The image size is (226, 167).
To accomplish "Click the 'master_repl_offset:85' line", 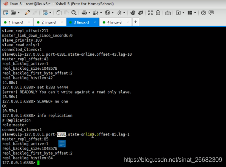I will [25, 139].
